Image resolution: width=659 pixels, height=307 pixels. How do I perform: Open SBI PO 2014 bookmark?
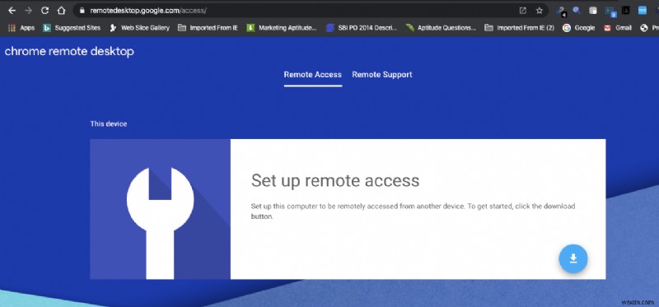coord(362,28)
